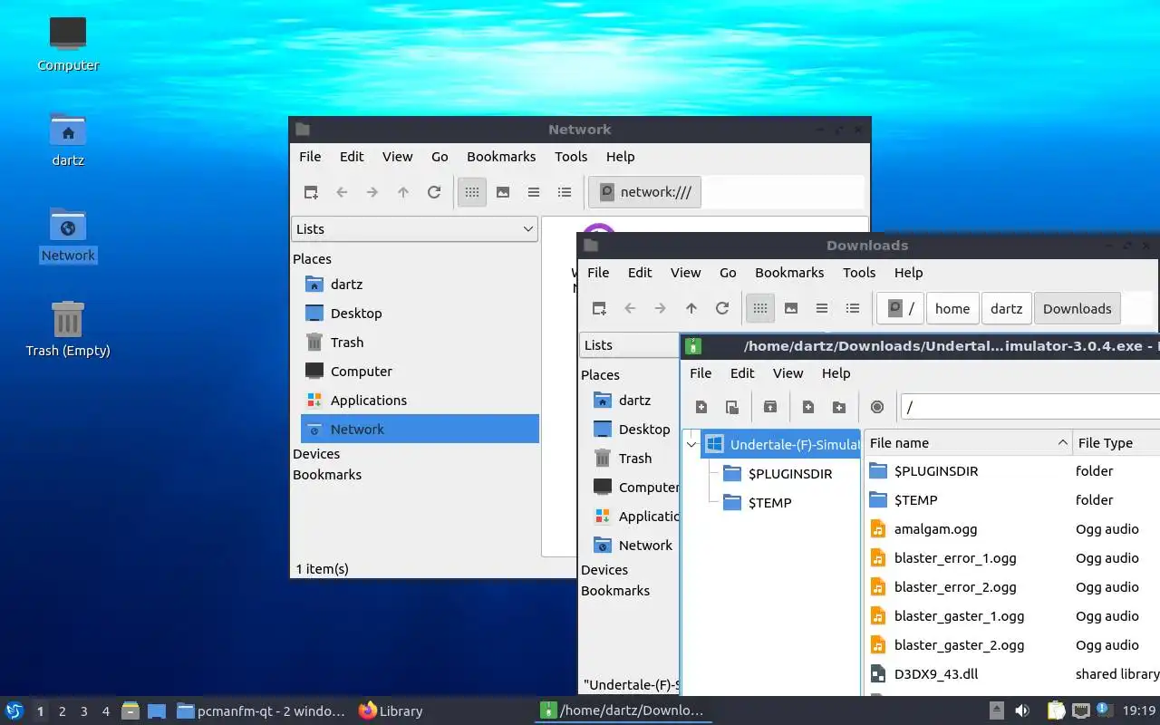Click New archive icon in archiver toolbar
Image resolution: width=1160 pixels, height=725 pixels.
pos(701,408)
